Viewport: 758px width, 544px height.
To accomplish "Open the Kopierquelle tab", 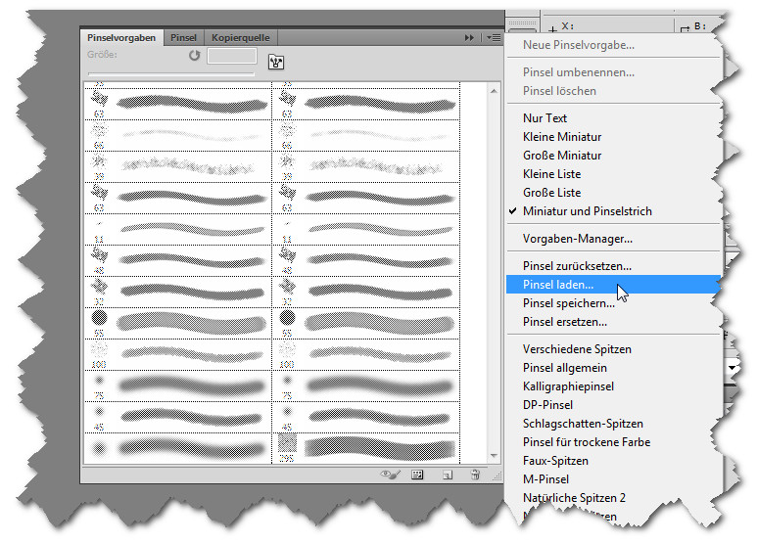I will (240, 37).
